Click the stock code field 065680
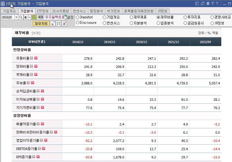Viewport: 232px width, 162px height. click(8, 18)
